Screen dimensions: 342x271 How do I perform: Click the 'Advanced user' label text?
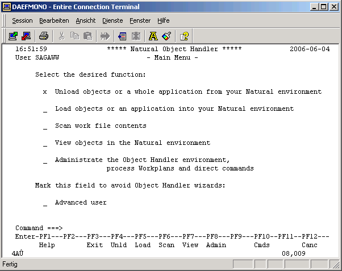click(81, 202)
